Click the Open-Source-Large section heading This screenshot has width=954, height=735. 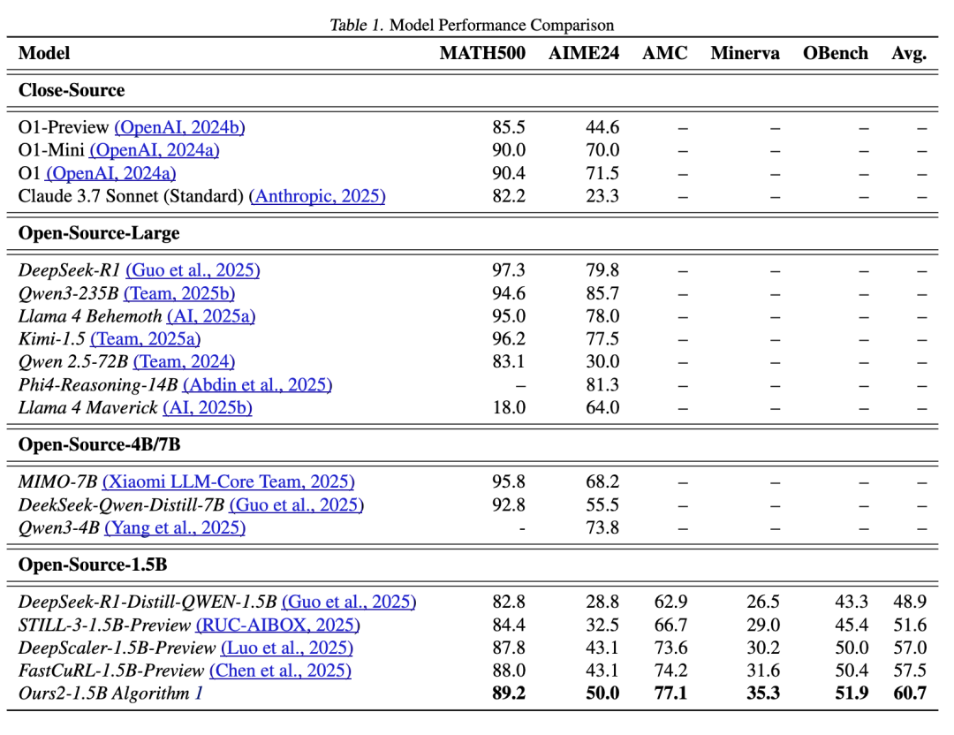pos(99,233)
